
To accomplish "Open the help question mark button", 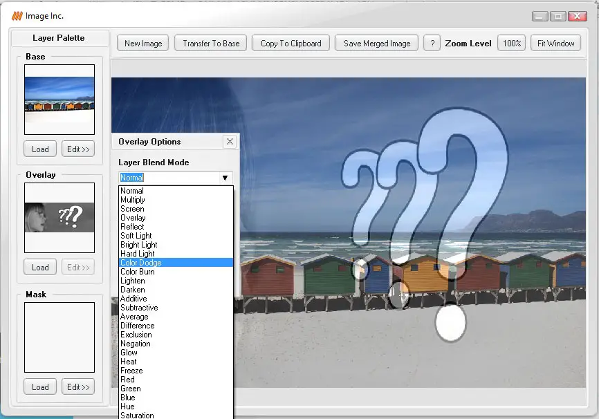I will point(432,44).
